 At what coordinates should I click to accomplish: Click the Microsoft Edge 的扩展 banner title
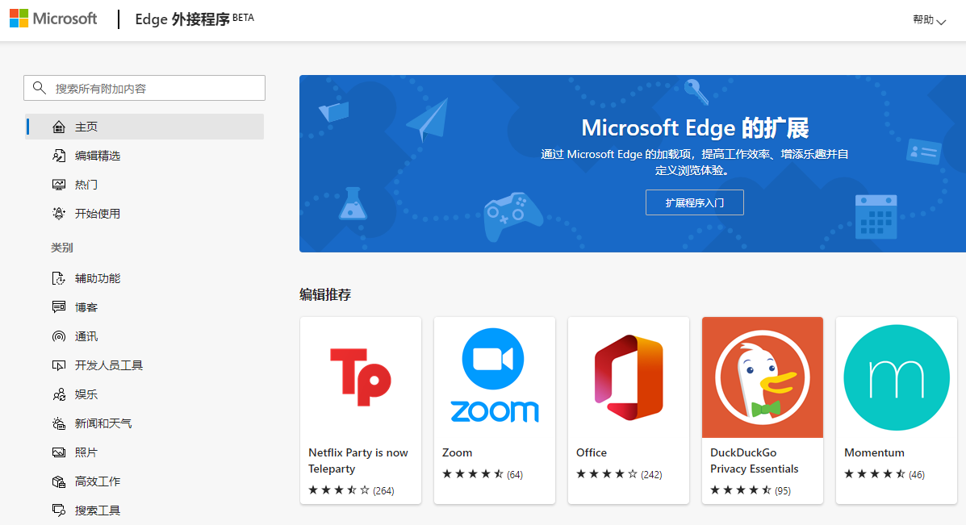point(695,128)
